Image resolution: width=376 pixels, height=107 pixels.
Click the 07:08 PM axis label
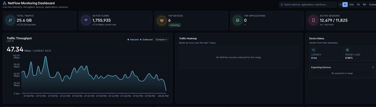click(x=29, y=96)
